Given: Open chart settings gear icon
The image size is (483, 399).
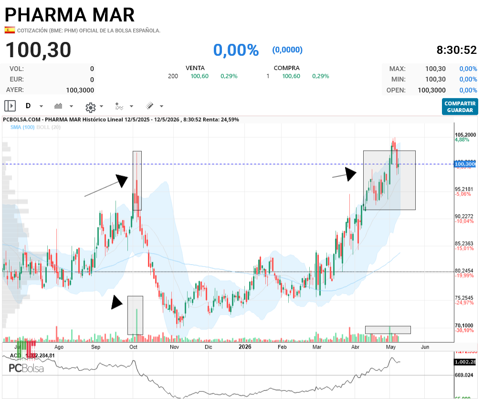Looking at the screenshot, I should click(91, 107).
